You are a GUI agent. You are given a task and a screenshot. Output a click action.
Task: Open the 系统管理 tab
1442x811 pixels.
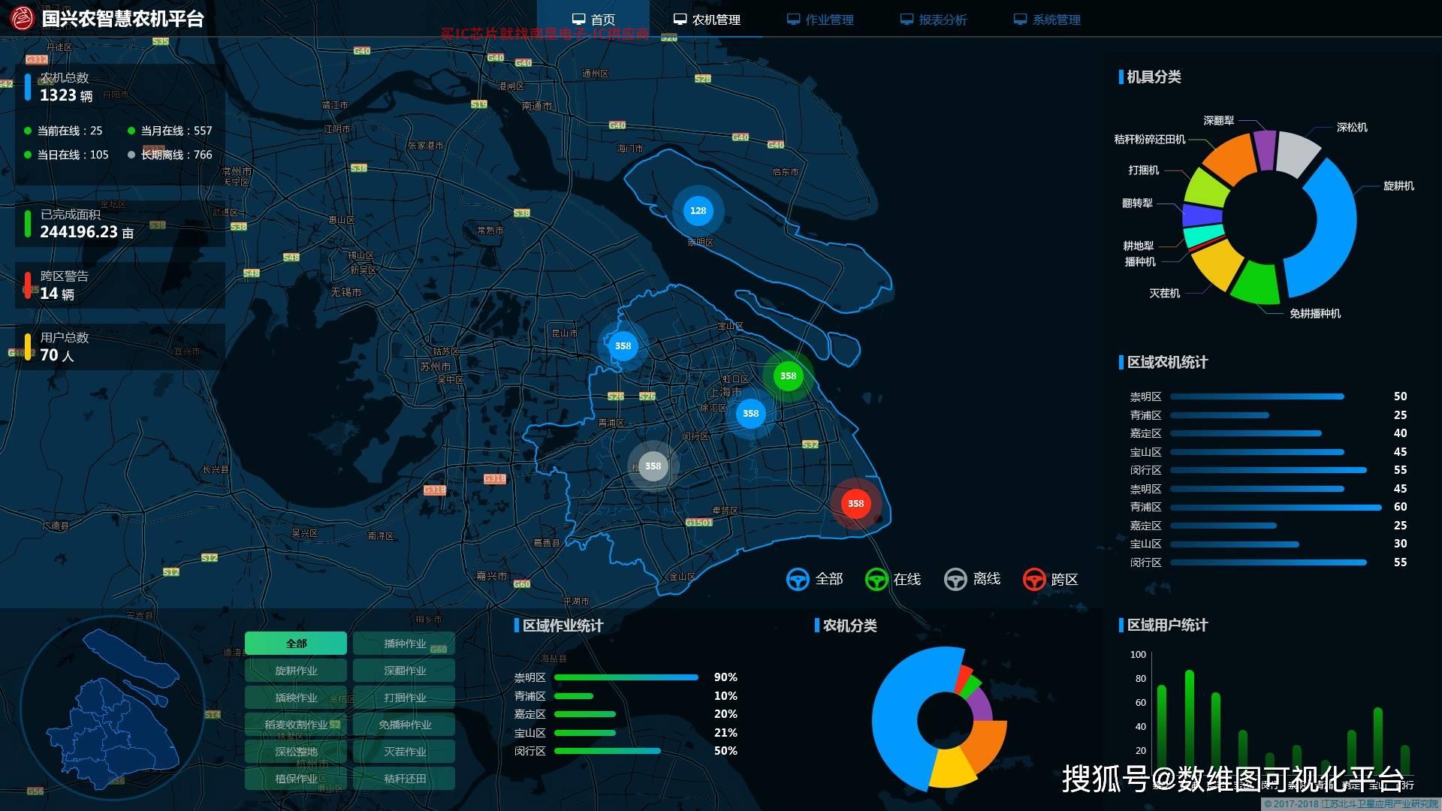pos(1047,20)
